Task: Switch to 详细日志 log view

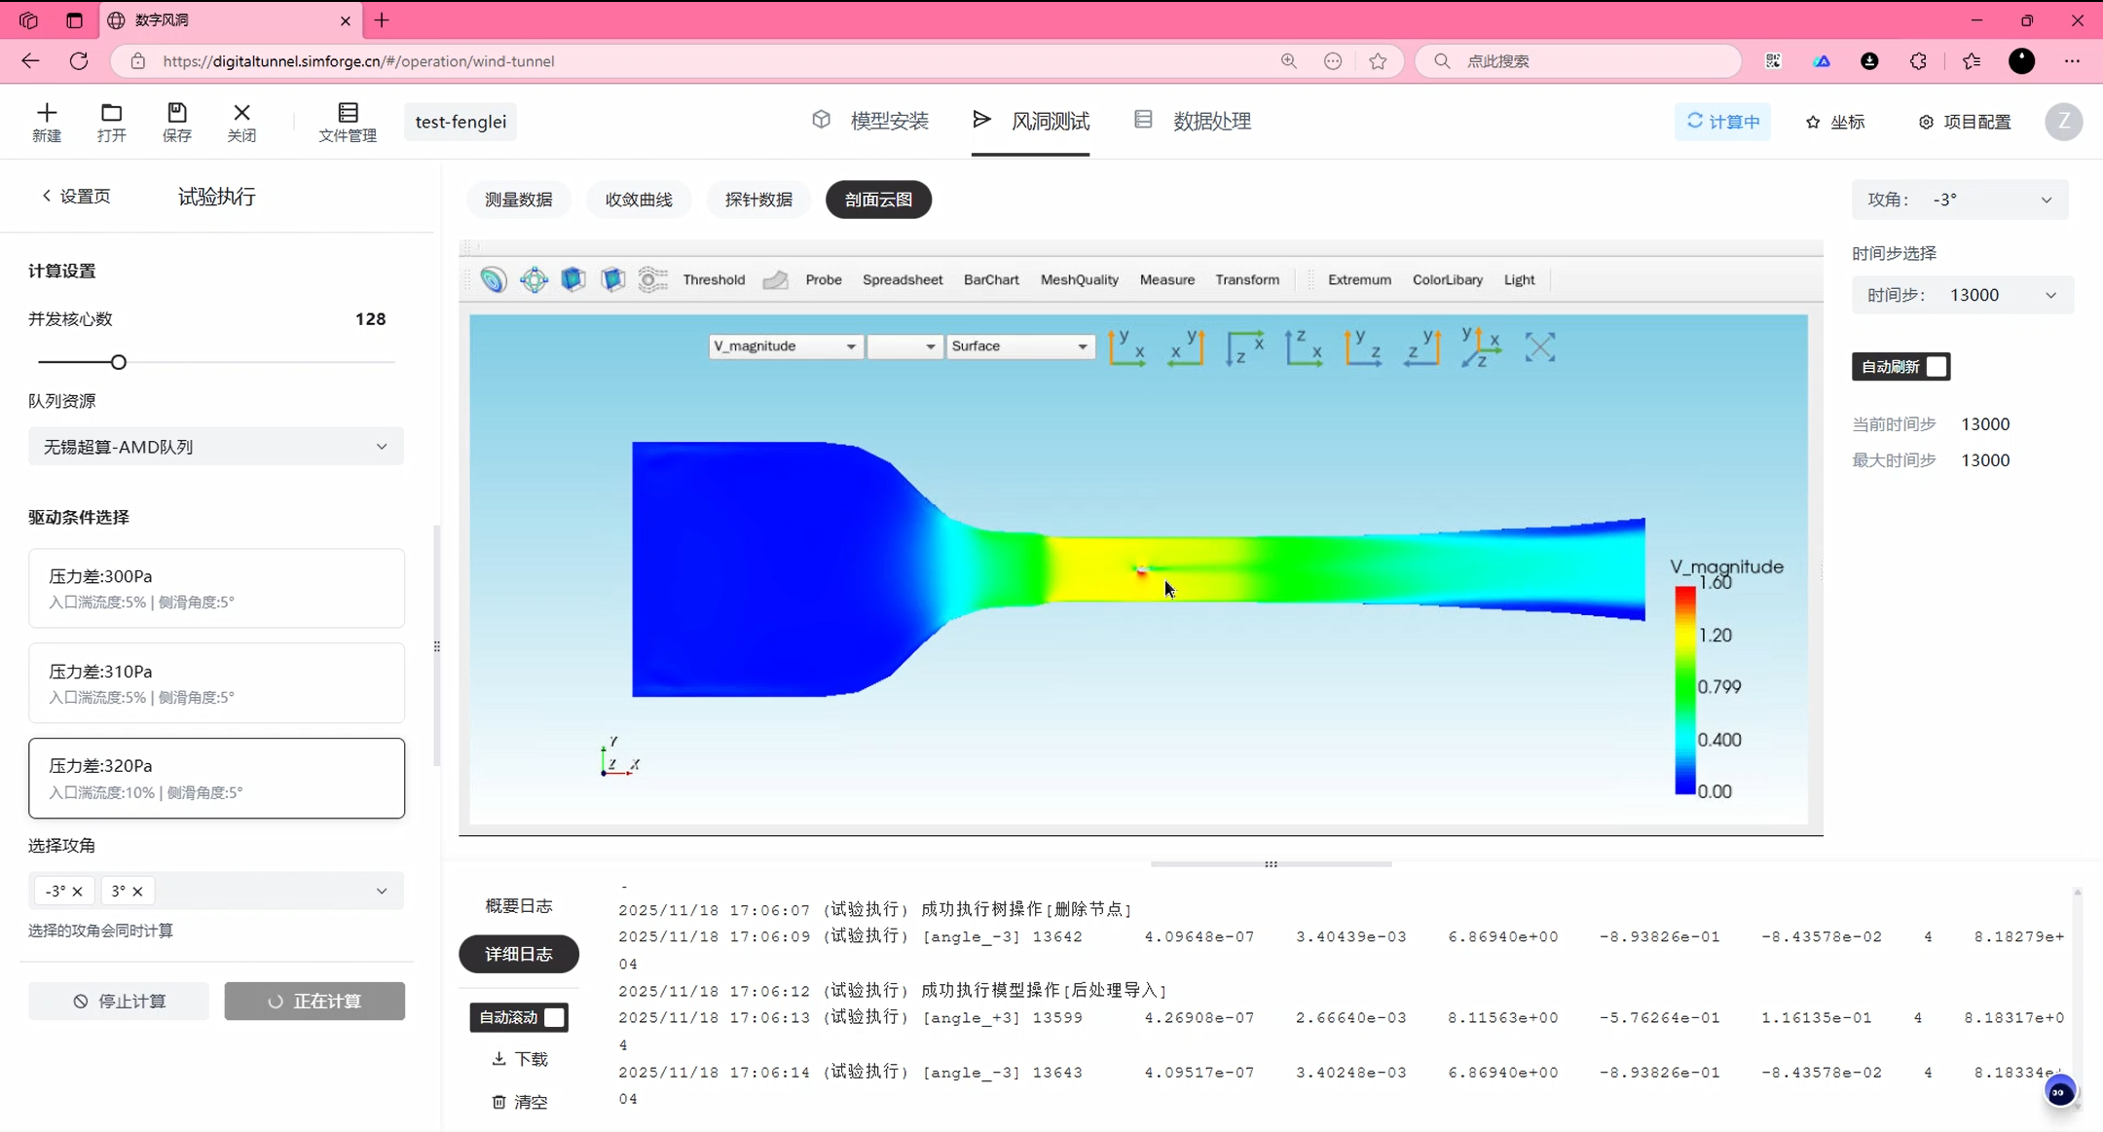Action: point(519,954)
